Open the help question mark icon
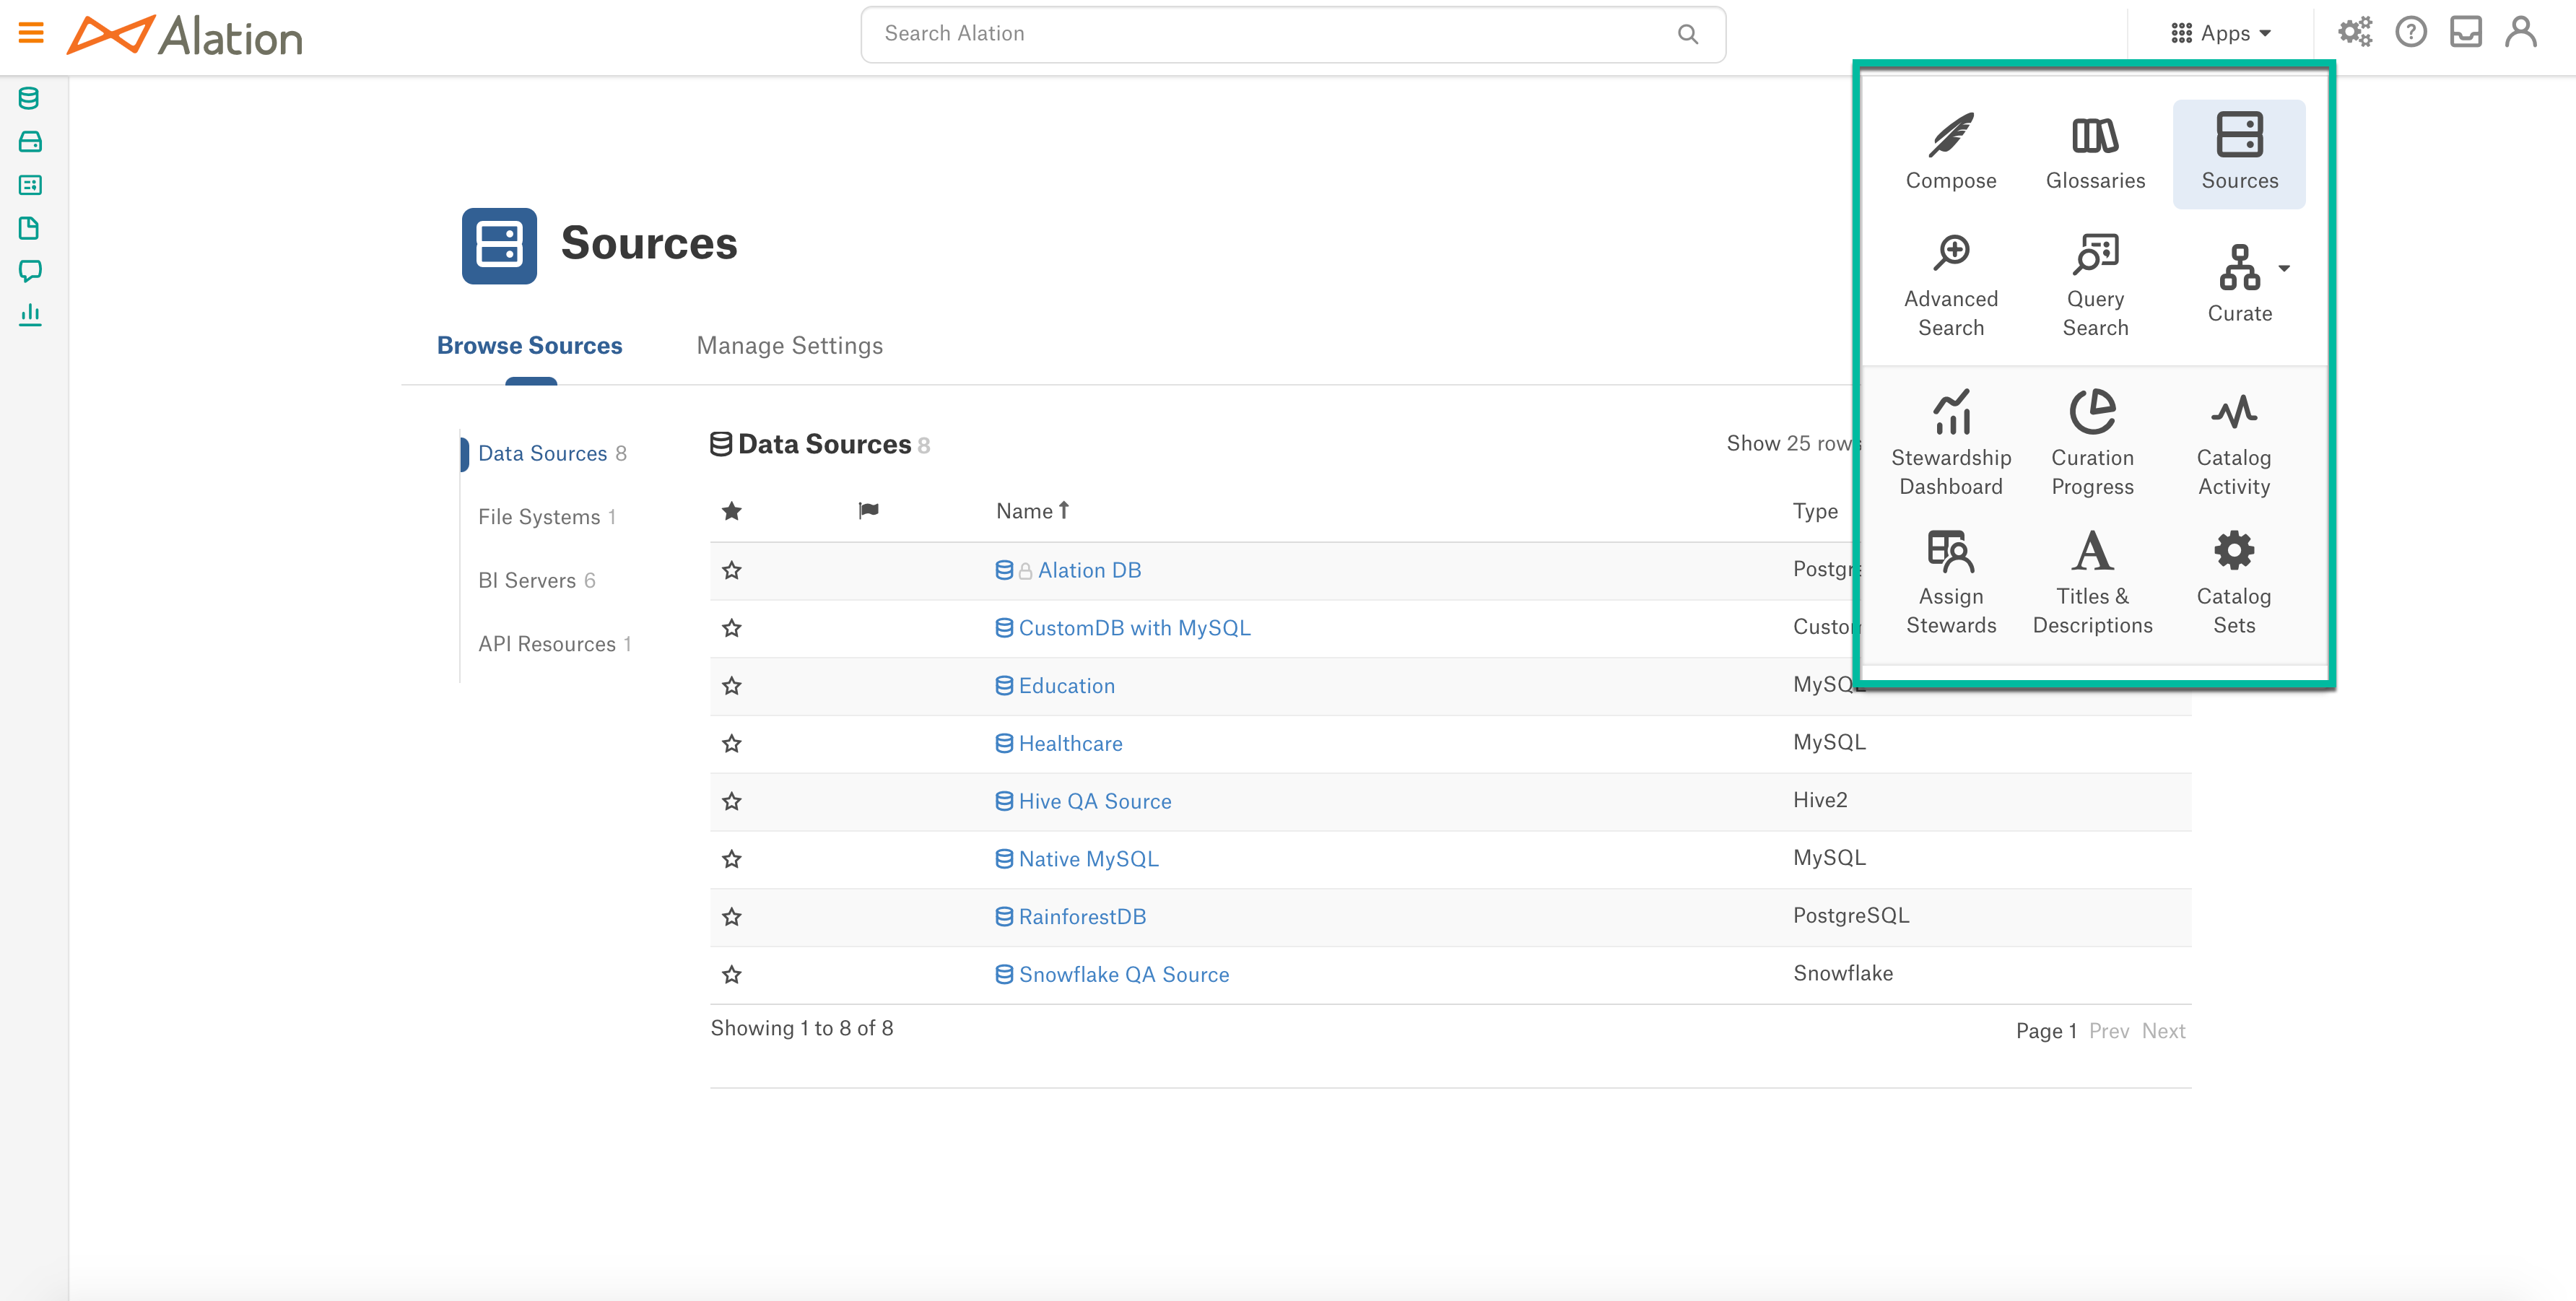The width and height of the screenshot is (2576, 1301). (x=2411, y=32)
